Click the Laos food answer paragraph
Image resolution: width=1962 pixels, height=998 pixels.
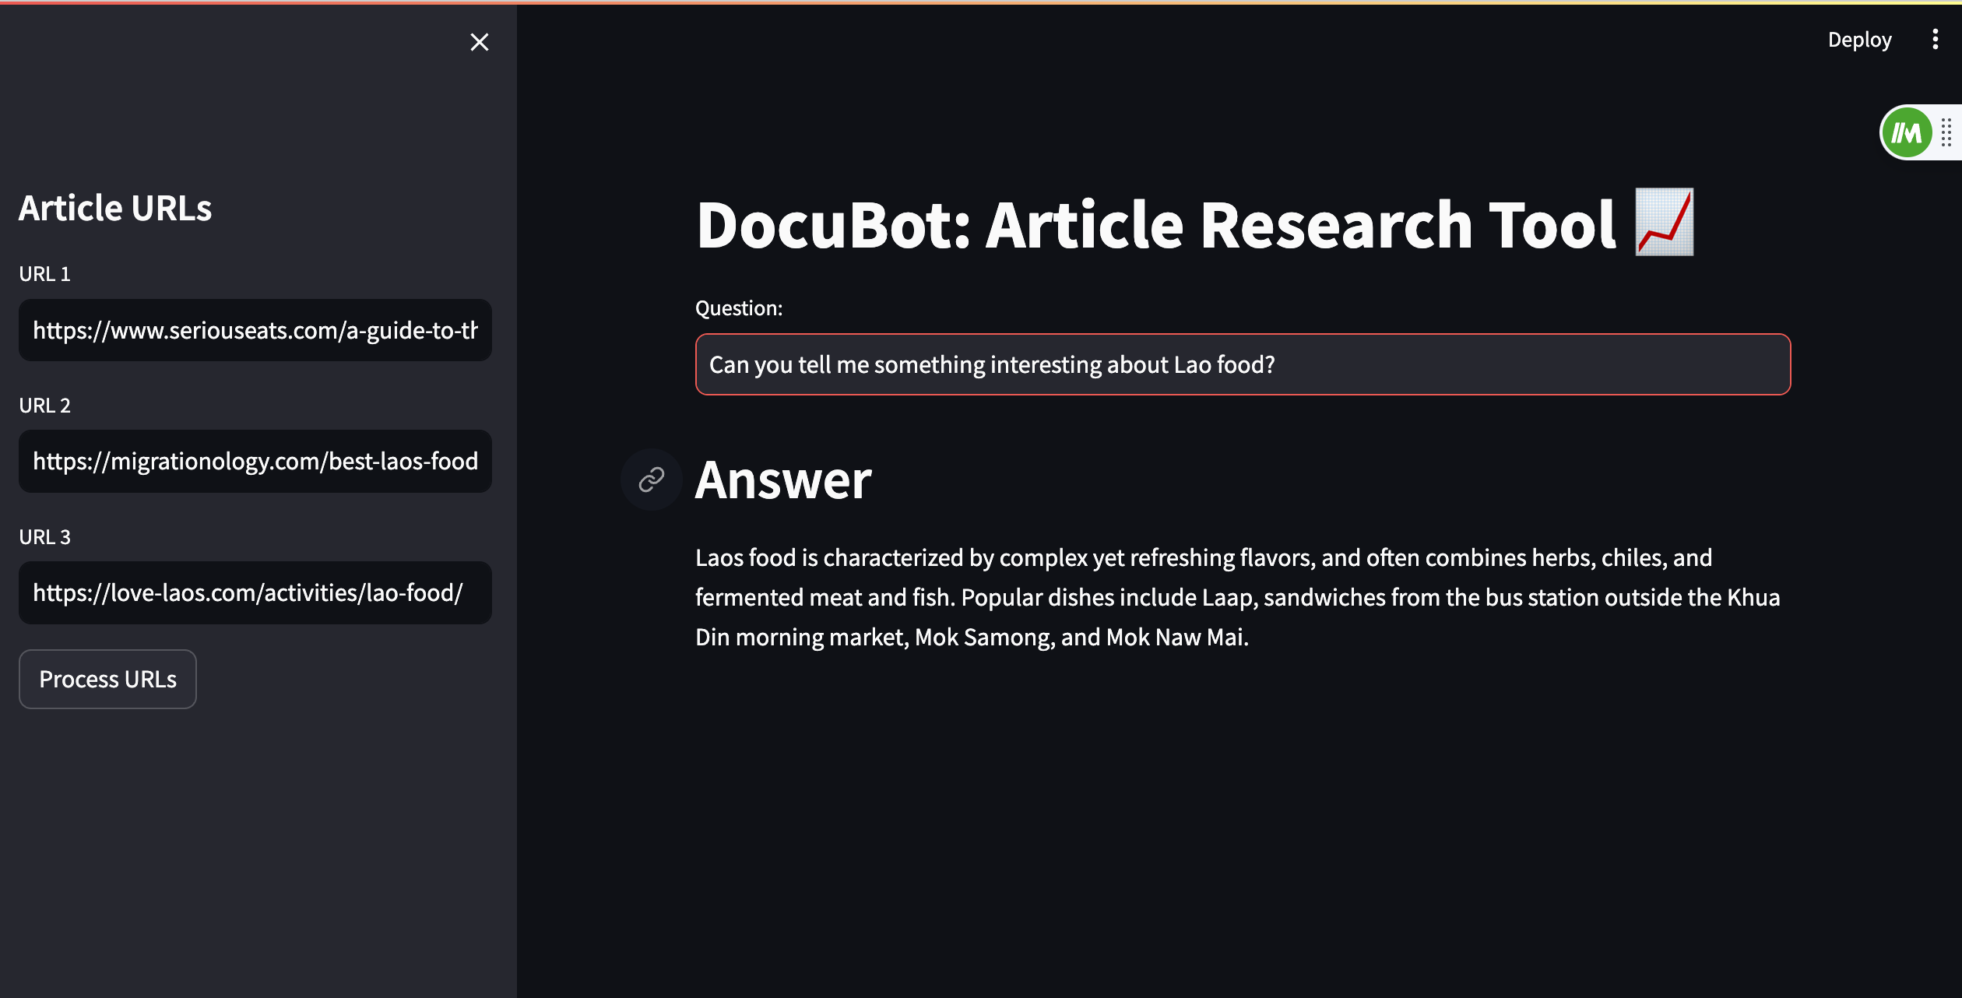tap(1238, 597)
